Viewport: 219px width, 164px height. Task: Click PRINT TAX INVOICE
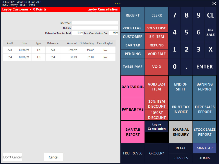[181, 109]
